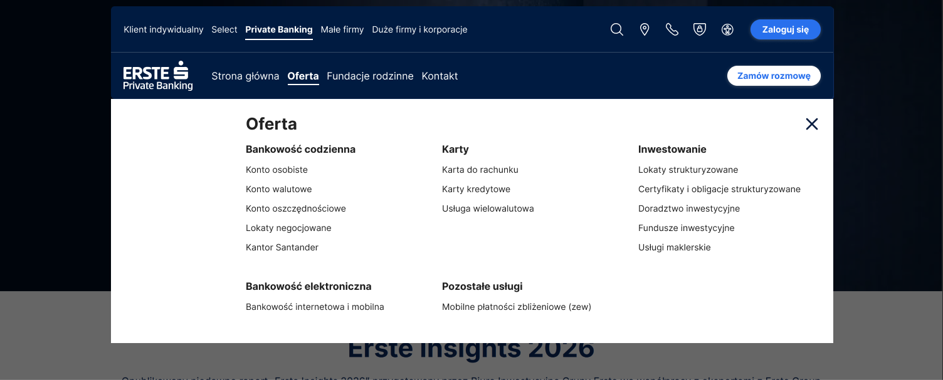This screenshot has height=380, width=943.
Task: Switch to the Select segment
Action: click(224, 29)
